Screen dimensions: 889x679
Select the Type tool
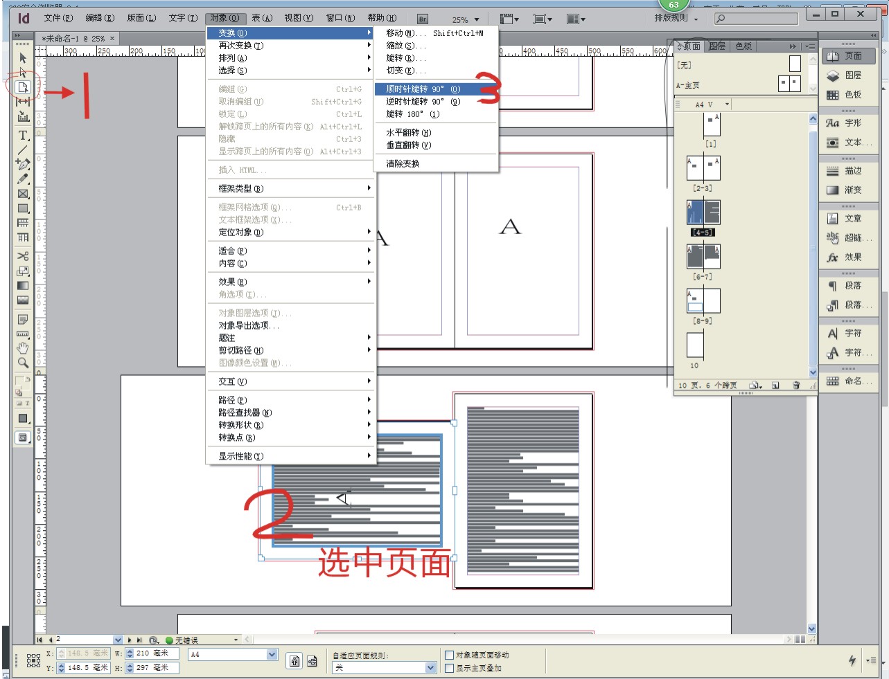[x=23, y=135]
